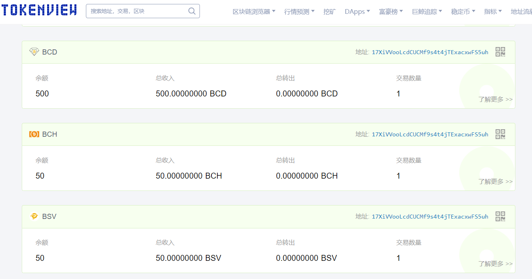Focus the address search input field
Screen dimensions: 532x279
coord(142,11)
